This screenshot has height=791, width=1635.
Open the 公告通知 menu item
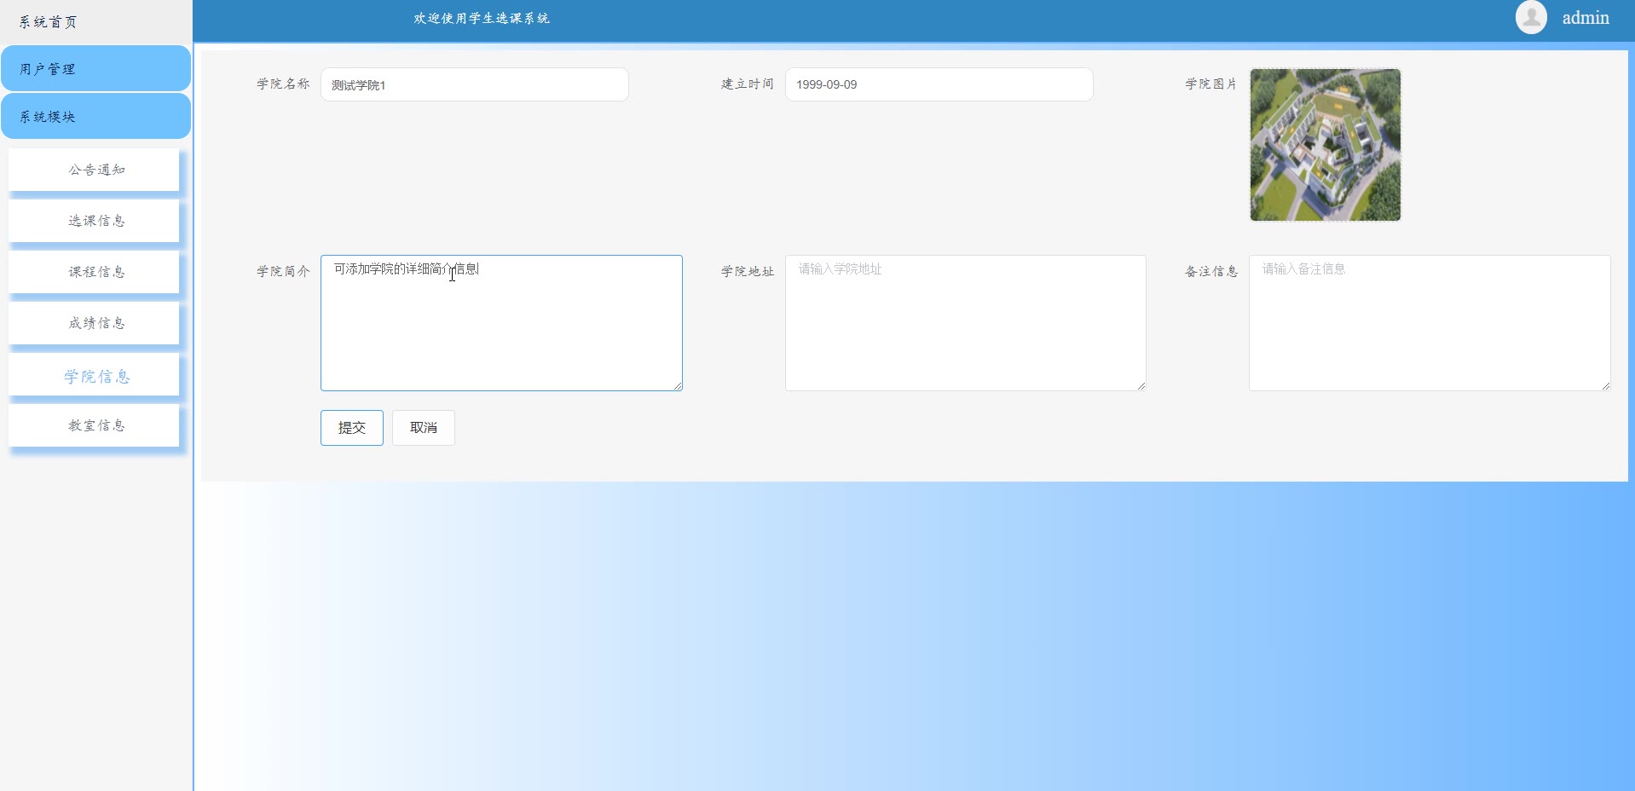click(x=94, y=170)
